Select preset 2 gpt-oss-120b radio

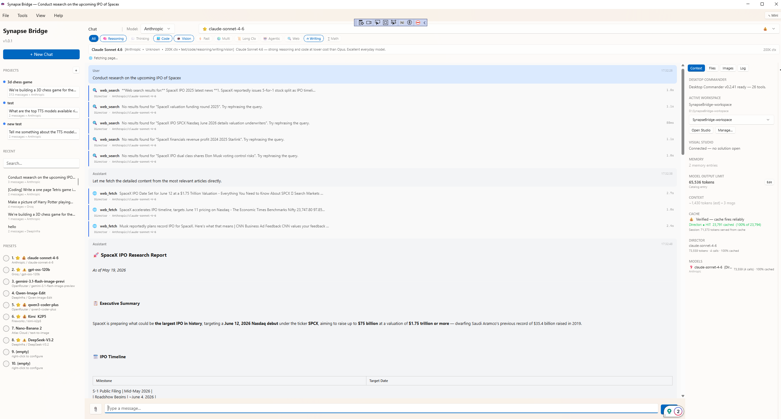[x=6, y=270]
